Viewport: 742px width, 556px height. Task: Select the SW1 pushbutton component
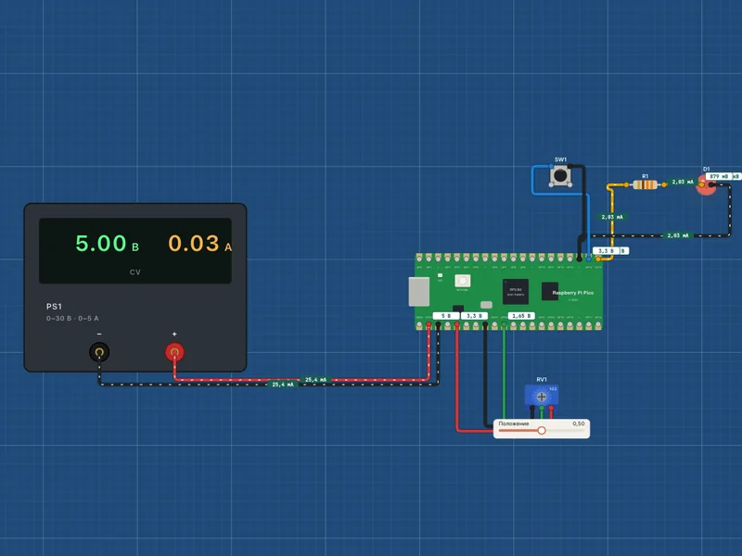tap(560, 176)
